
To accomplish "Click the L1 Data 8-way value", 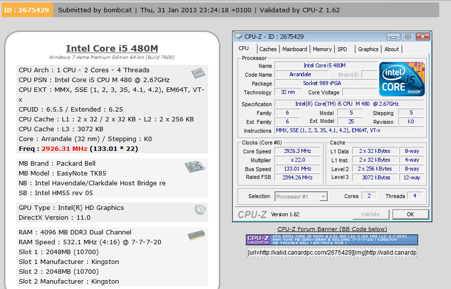I will coord(412,151).
